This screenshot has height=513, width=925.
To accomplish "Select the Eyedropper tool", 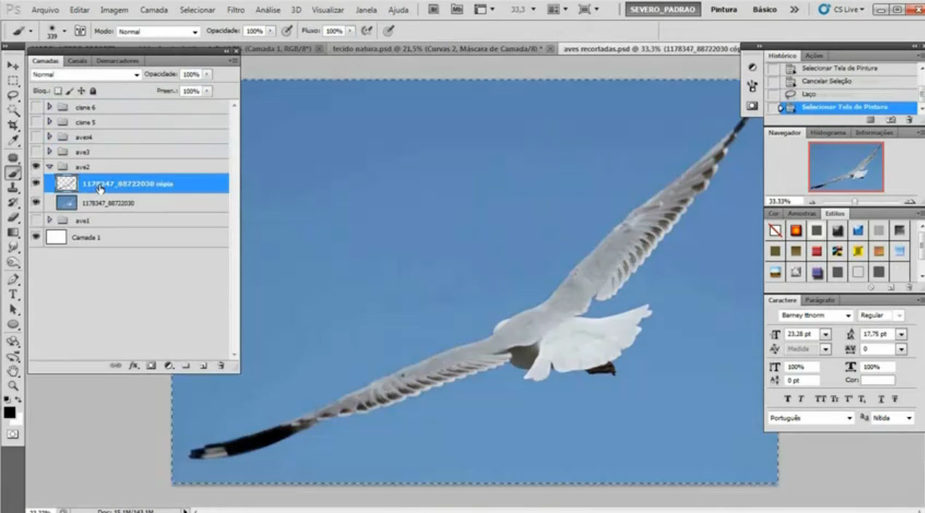I will (13, 140).
